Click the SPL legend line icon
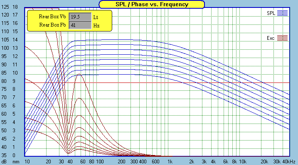This screenshot has width=298, height=165. click(x=283, y=13)
